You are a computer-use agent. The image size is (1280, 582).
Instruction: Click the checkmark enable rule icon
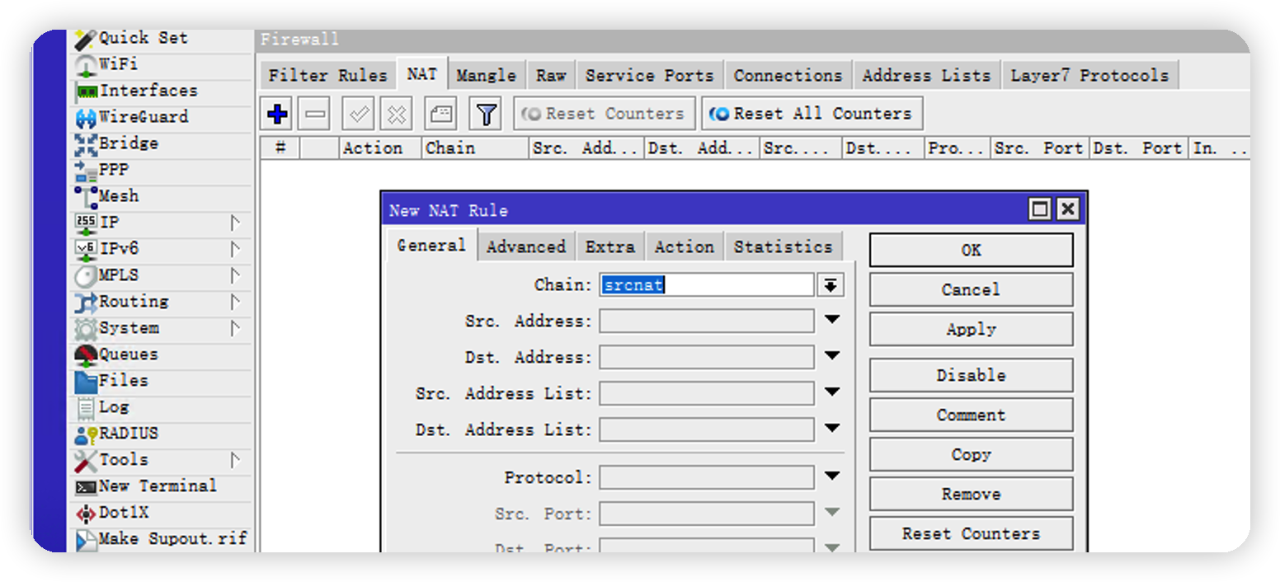[x=360, y=114]
